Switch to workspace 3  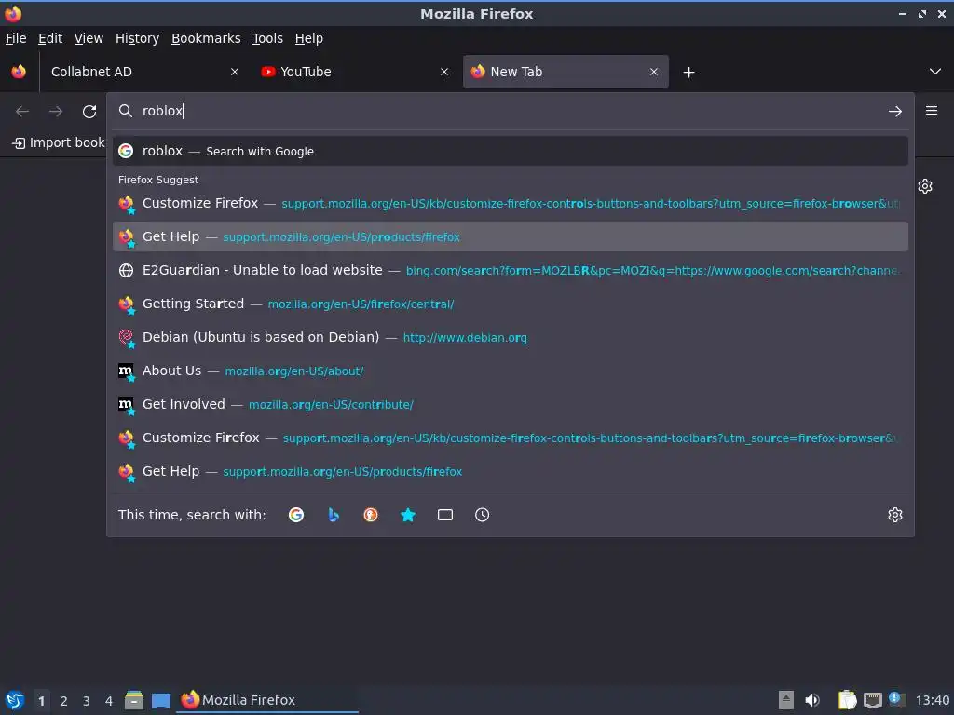click(87, 701)
